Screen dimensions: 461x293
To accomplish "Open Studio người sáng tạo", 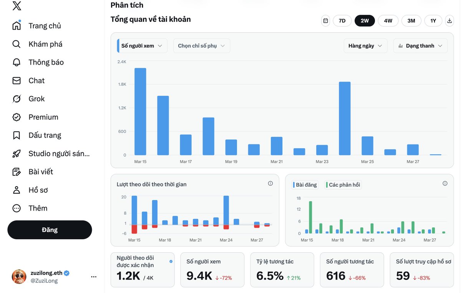I will [17, 153].
